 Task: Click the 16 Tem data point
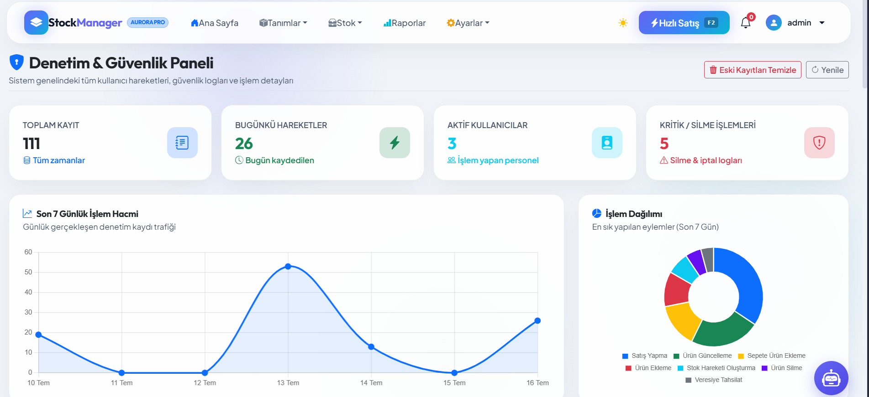click(x=537, y=321)
